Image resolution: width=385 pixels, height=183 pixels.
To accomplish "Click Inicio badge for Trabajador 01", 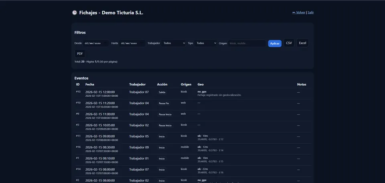I will [162, 159].
